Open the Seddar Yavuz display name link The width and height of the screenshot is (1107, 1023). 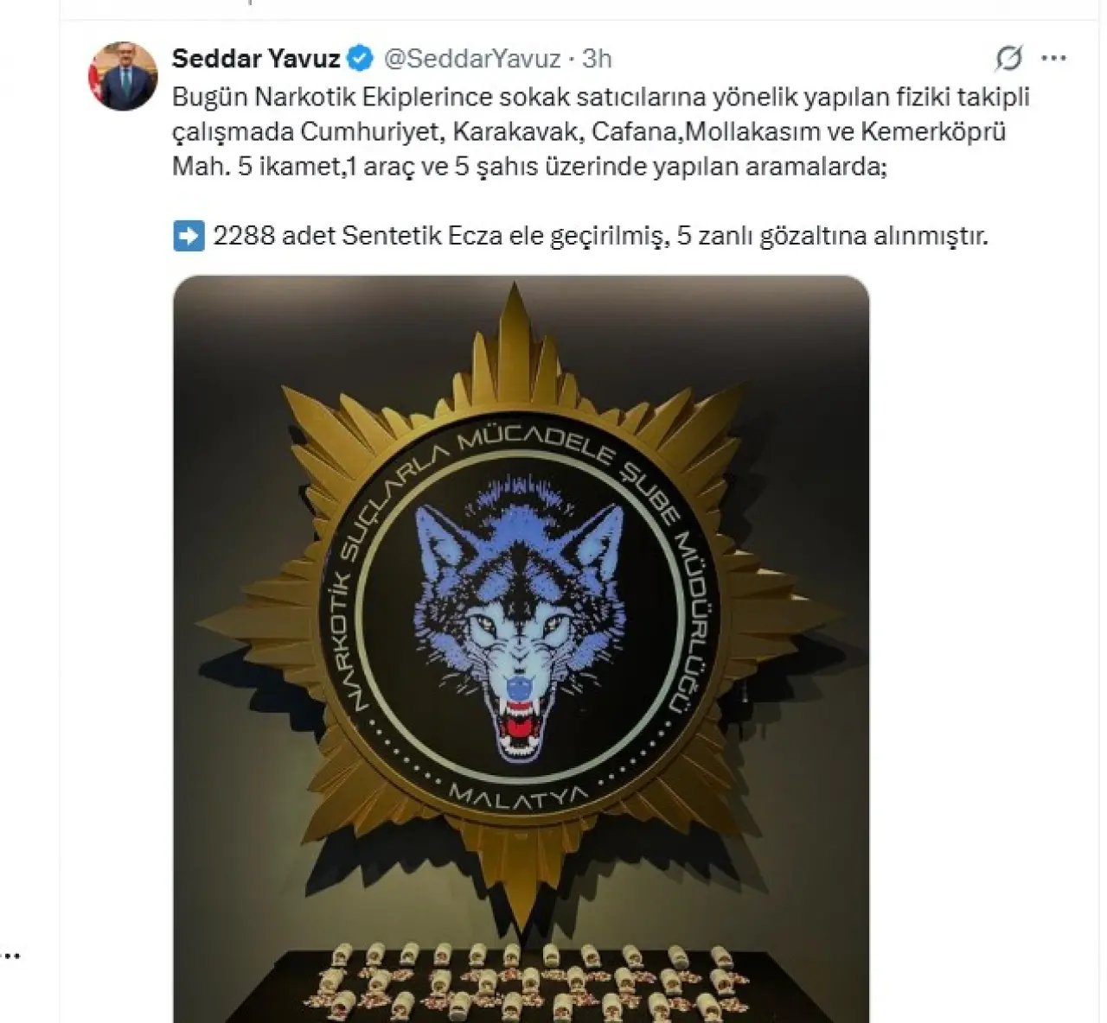(256, 58)
